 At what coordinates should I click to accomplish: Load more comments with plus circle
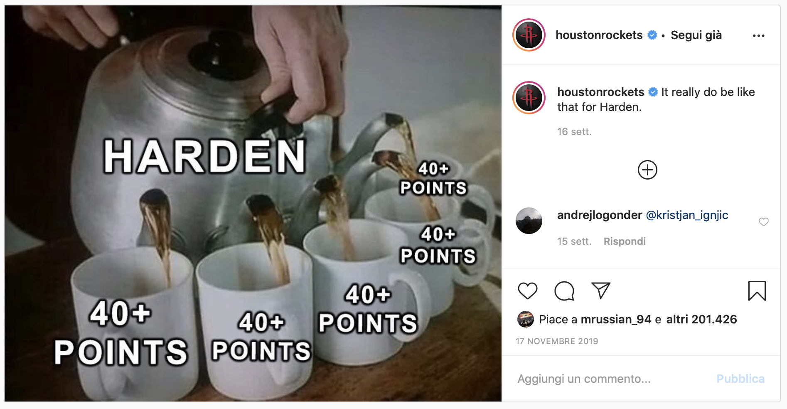click(x=647, y=170)
